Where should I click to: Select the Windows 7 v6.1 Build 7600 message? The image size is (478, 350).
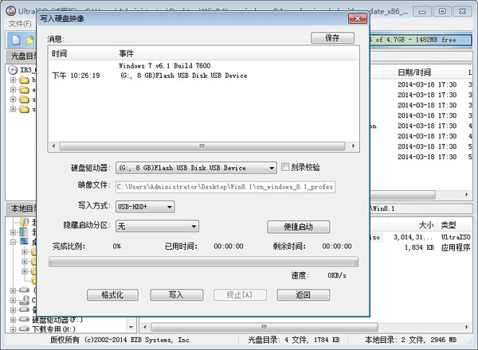165,65
